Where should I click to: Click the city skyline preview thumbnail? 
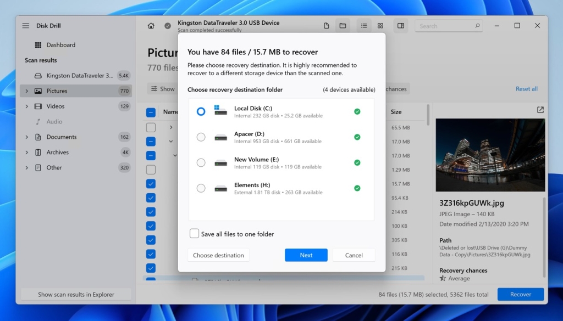click(x=490, y=155)
